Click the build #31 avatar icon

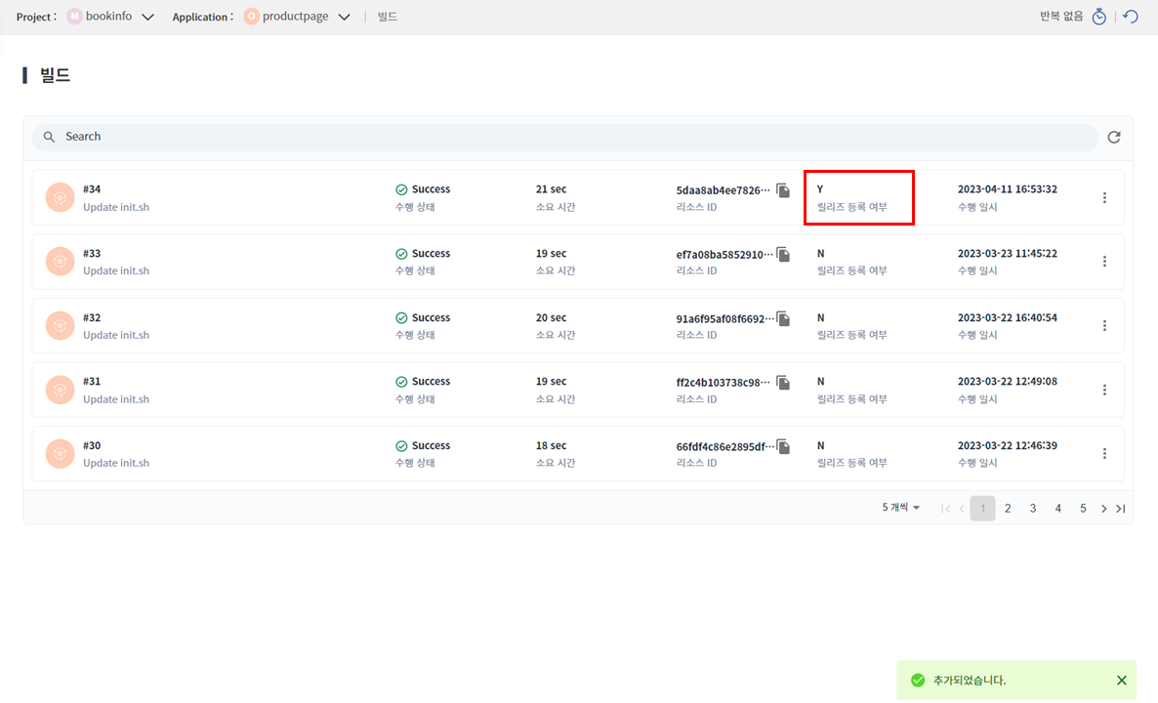60,390
